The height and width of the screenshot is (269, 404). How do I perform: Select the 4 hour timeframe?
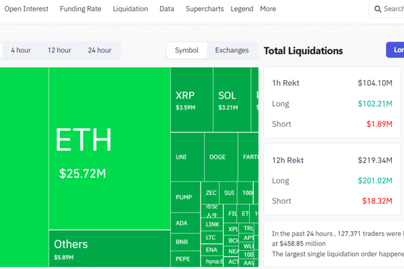point(21,50)
